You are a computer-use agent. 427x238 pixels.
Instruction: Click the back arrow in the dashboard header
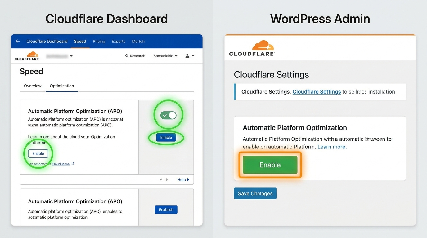click(x=17, y=41)
